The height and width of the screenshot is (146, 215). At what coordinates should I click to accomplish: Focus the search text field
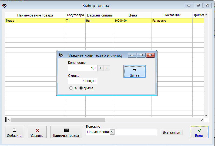point(136,132)
